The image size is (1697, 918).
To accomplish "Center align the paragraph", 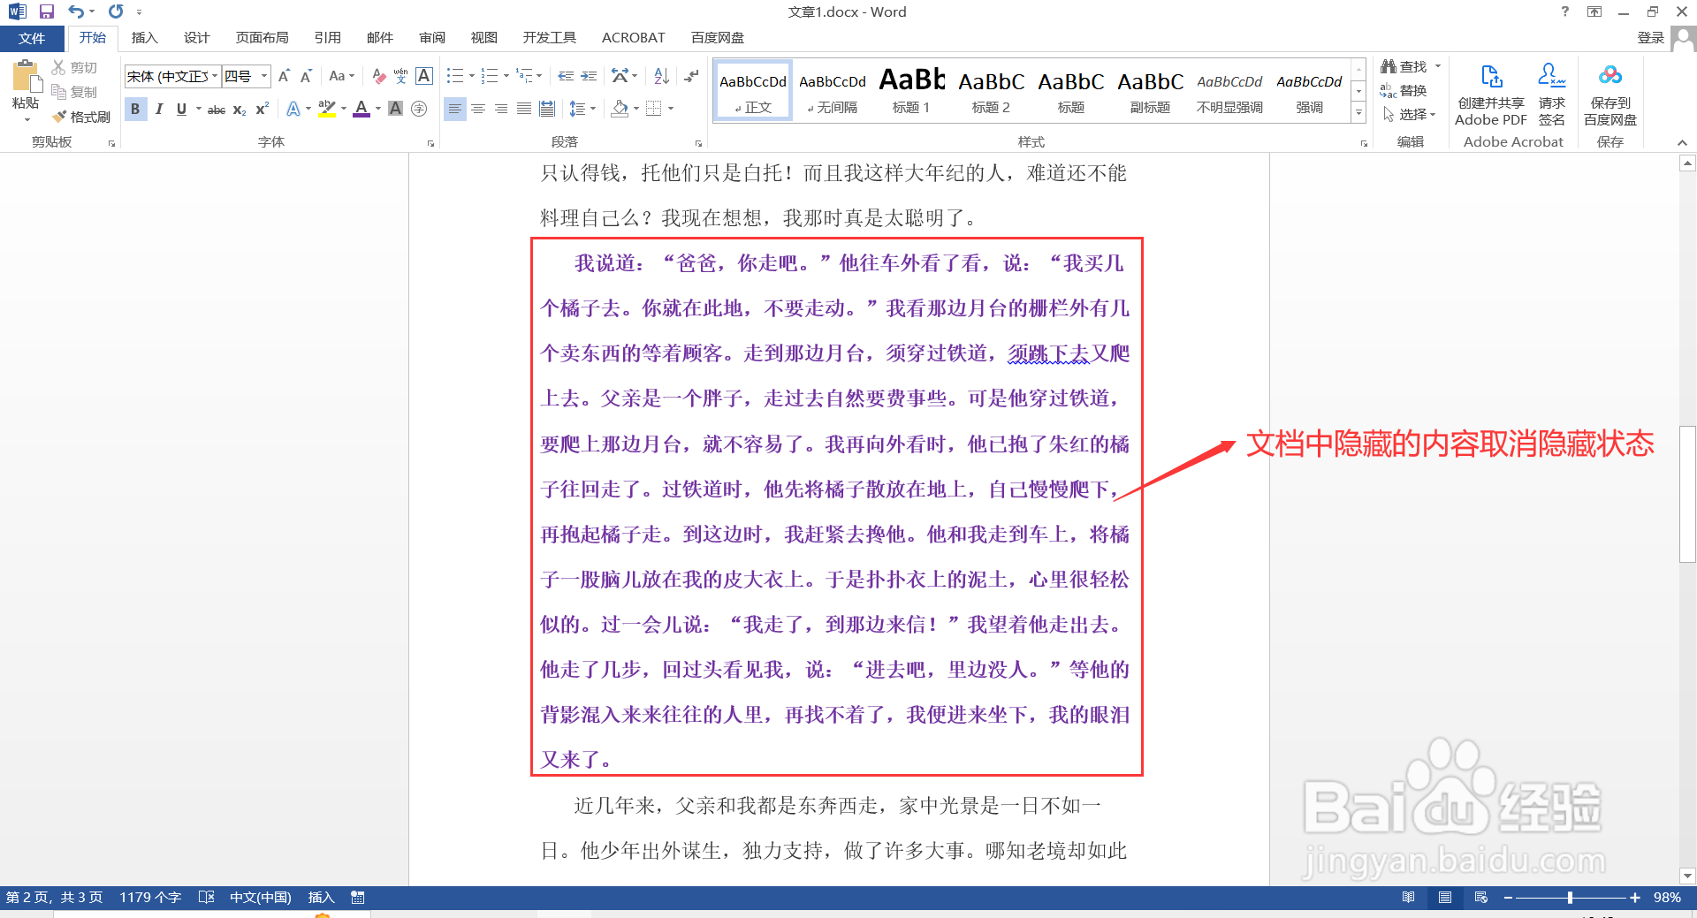I will (478, 109).
